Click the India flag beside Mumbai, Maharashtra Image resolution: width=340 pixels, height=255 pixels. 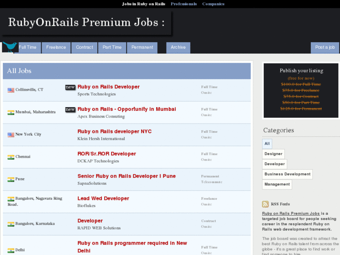[x=11, y=112]
